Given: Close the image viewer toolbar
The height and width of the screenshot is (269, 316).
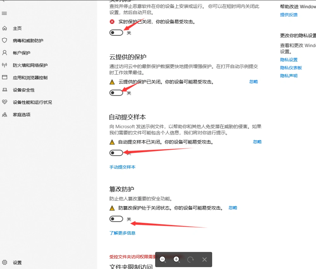Looking at the screenshot, I should tap(205, 260).
